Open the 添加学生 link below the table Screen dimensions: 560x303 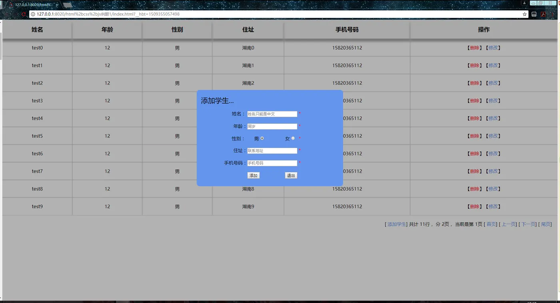396,224
